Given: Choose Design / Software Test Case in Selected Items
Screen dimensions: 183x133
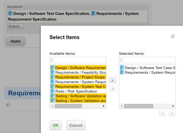Looking at the screenshot, I should click(147, 68).
